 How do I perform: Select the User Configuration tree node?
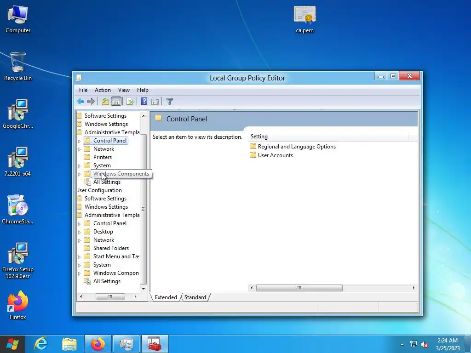[99, 190]
